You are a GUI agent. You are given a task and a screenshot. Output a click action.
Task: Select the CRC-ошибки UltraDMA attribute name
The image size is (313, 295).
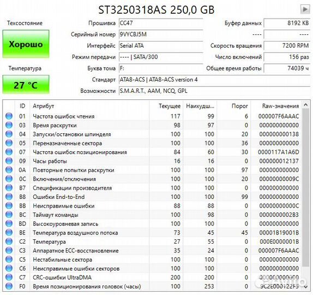pos(62,278)
